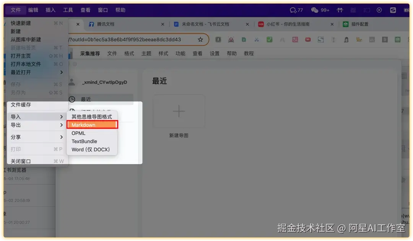Open the 工具 menu
The image size is (413, 241).
(68, 10)
